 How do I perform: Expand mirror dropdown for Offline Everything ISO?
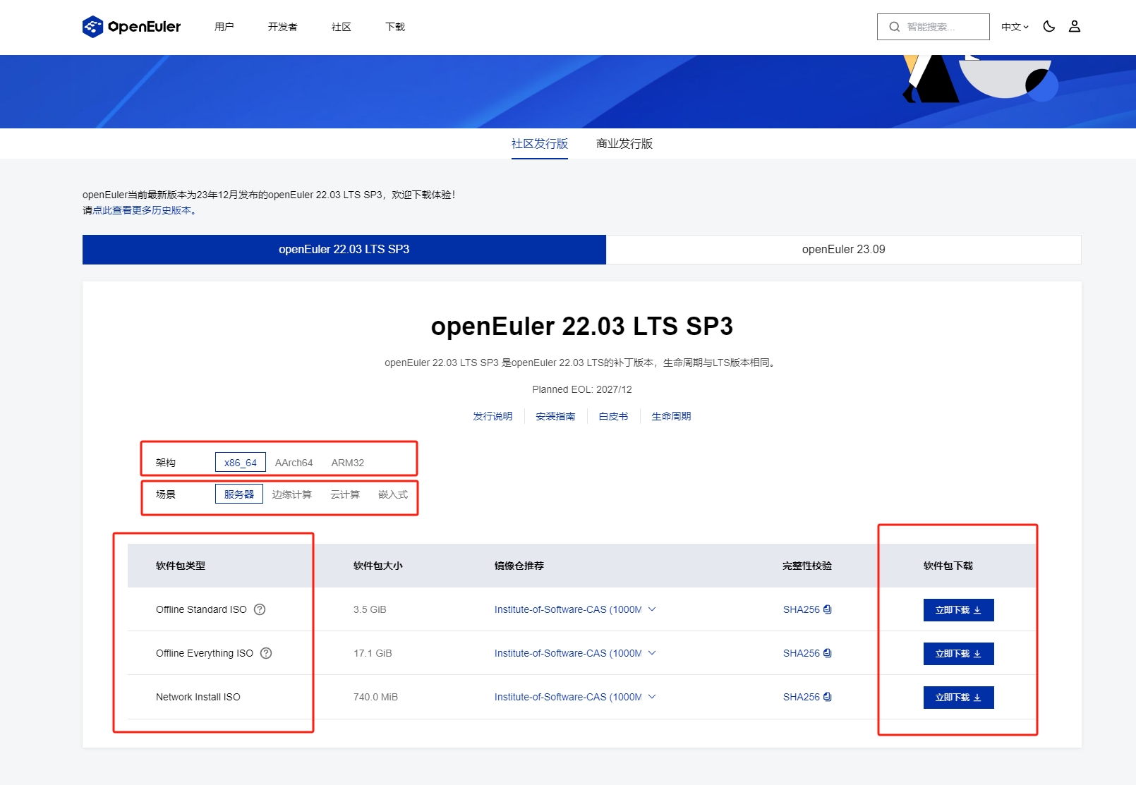[652, 653]
